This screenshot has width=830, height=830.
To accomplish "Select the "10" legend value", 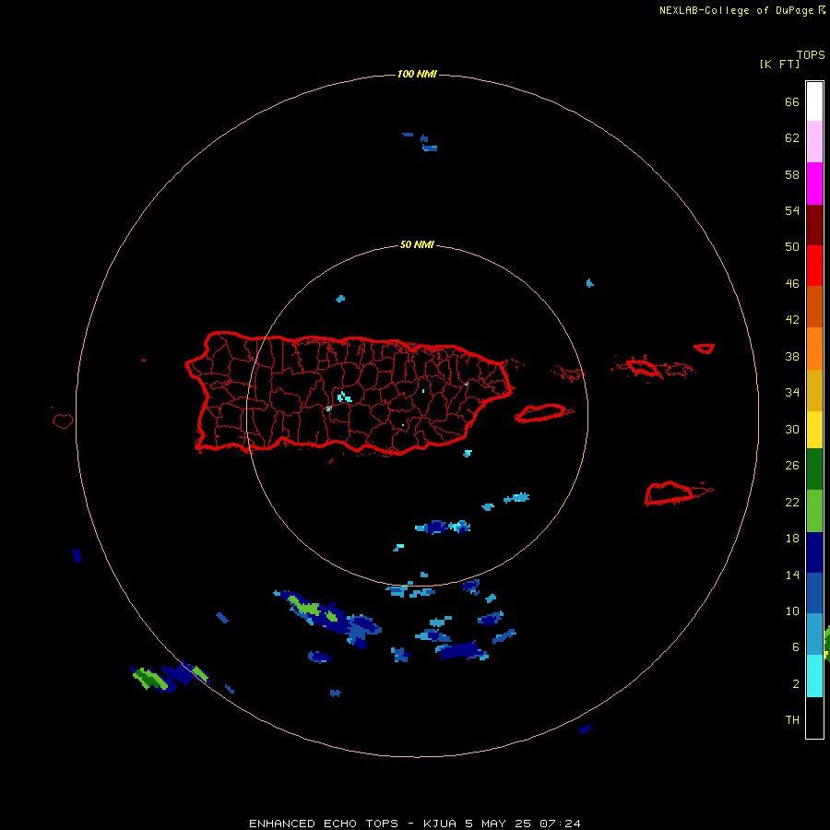I will pos(792,611).
